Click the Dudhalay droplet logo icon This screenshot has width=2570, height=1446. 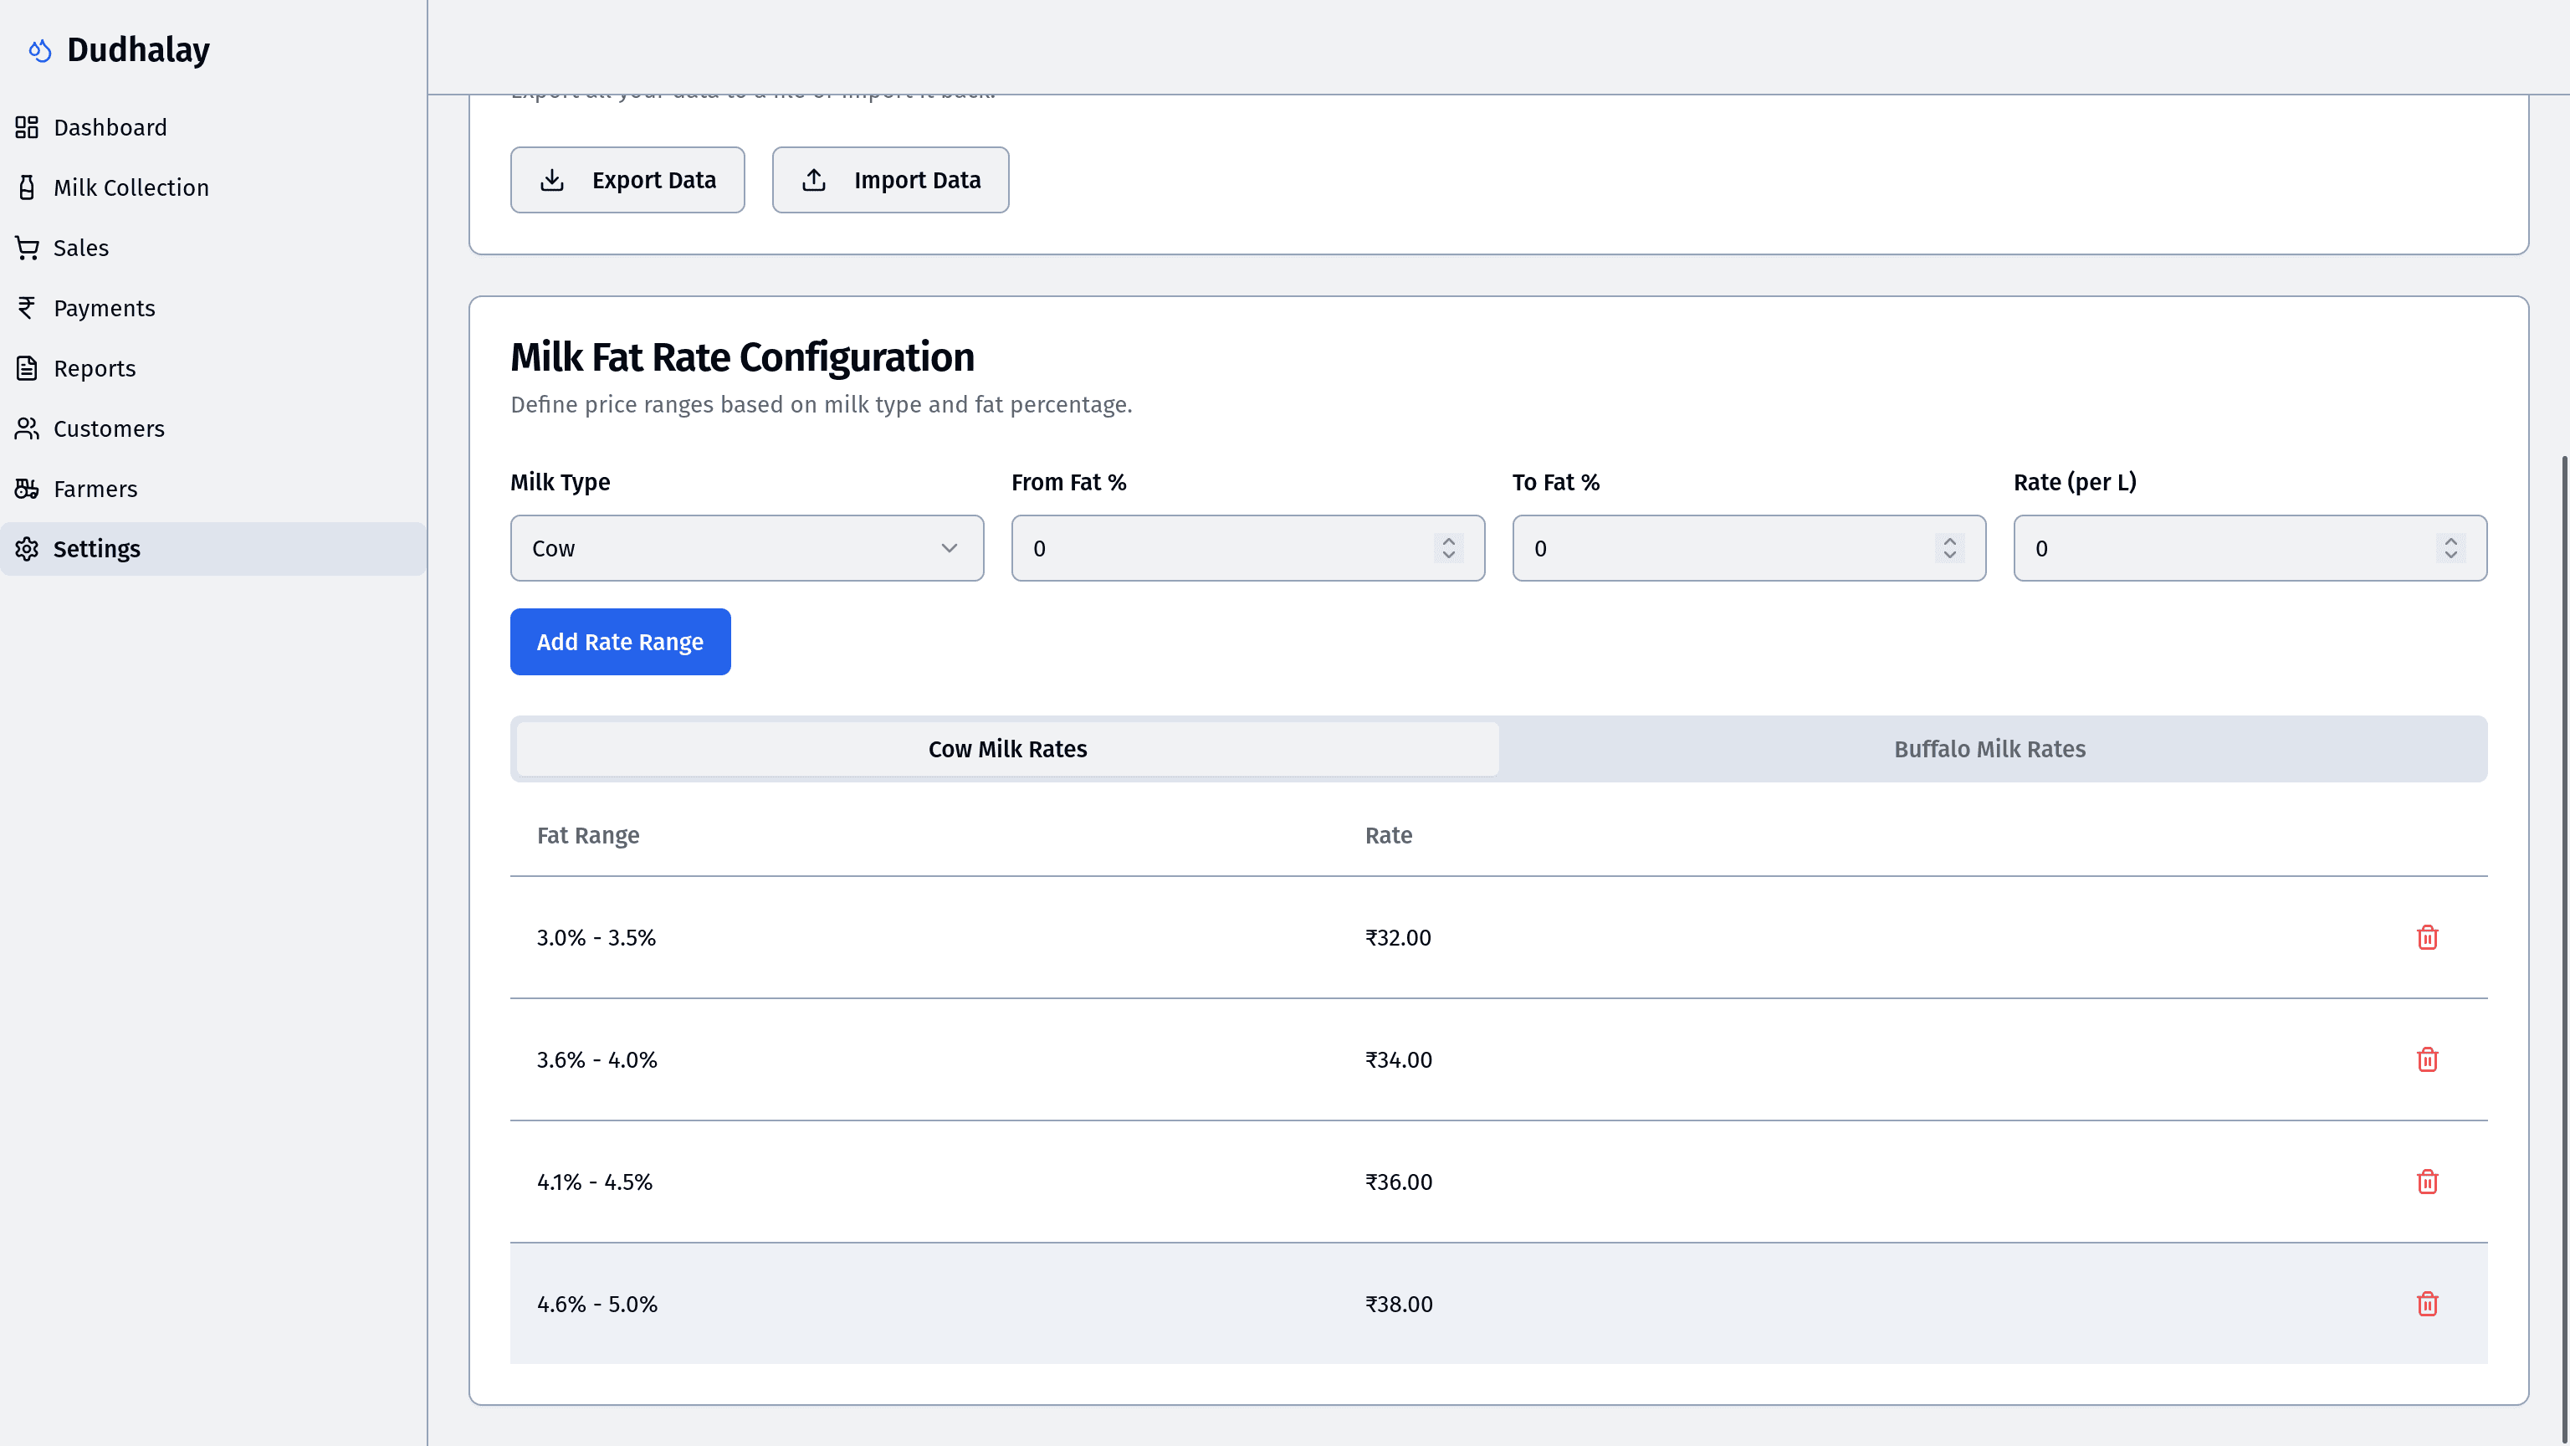pyautogui.click(x=40, y=50)
